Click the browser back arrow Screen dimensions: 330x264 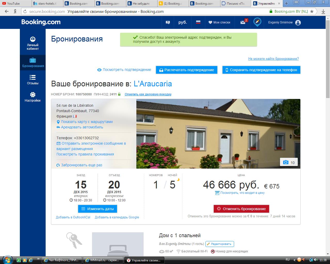(x=7, y=11)
